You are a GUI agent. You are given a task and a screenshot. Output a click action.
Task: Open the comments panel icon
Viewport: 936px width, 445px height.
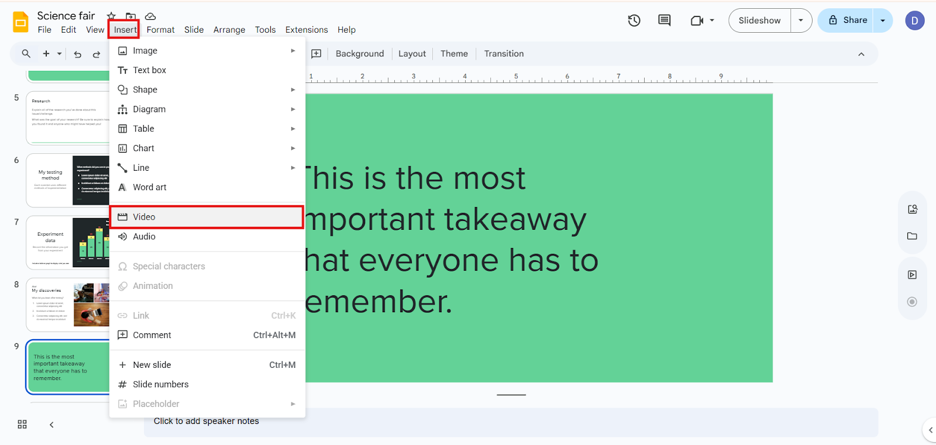[x=665, y=20]
